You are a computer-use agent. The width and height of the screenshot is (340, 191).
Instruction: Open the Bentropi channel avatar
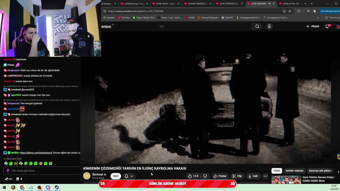87,176
